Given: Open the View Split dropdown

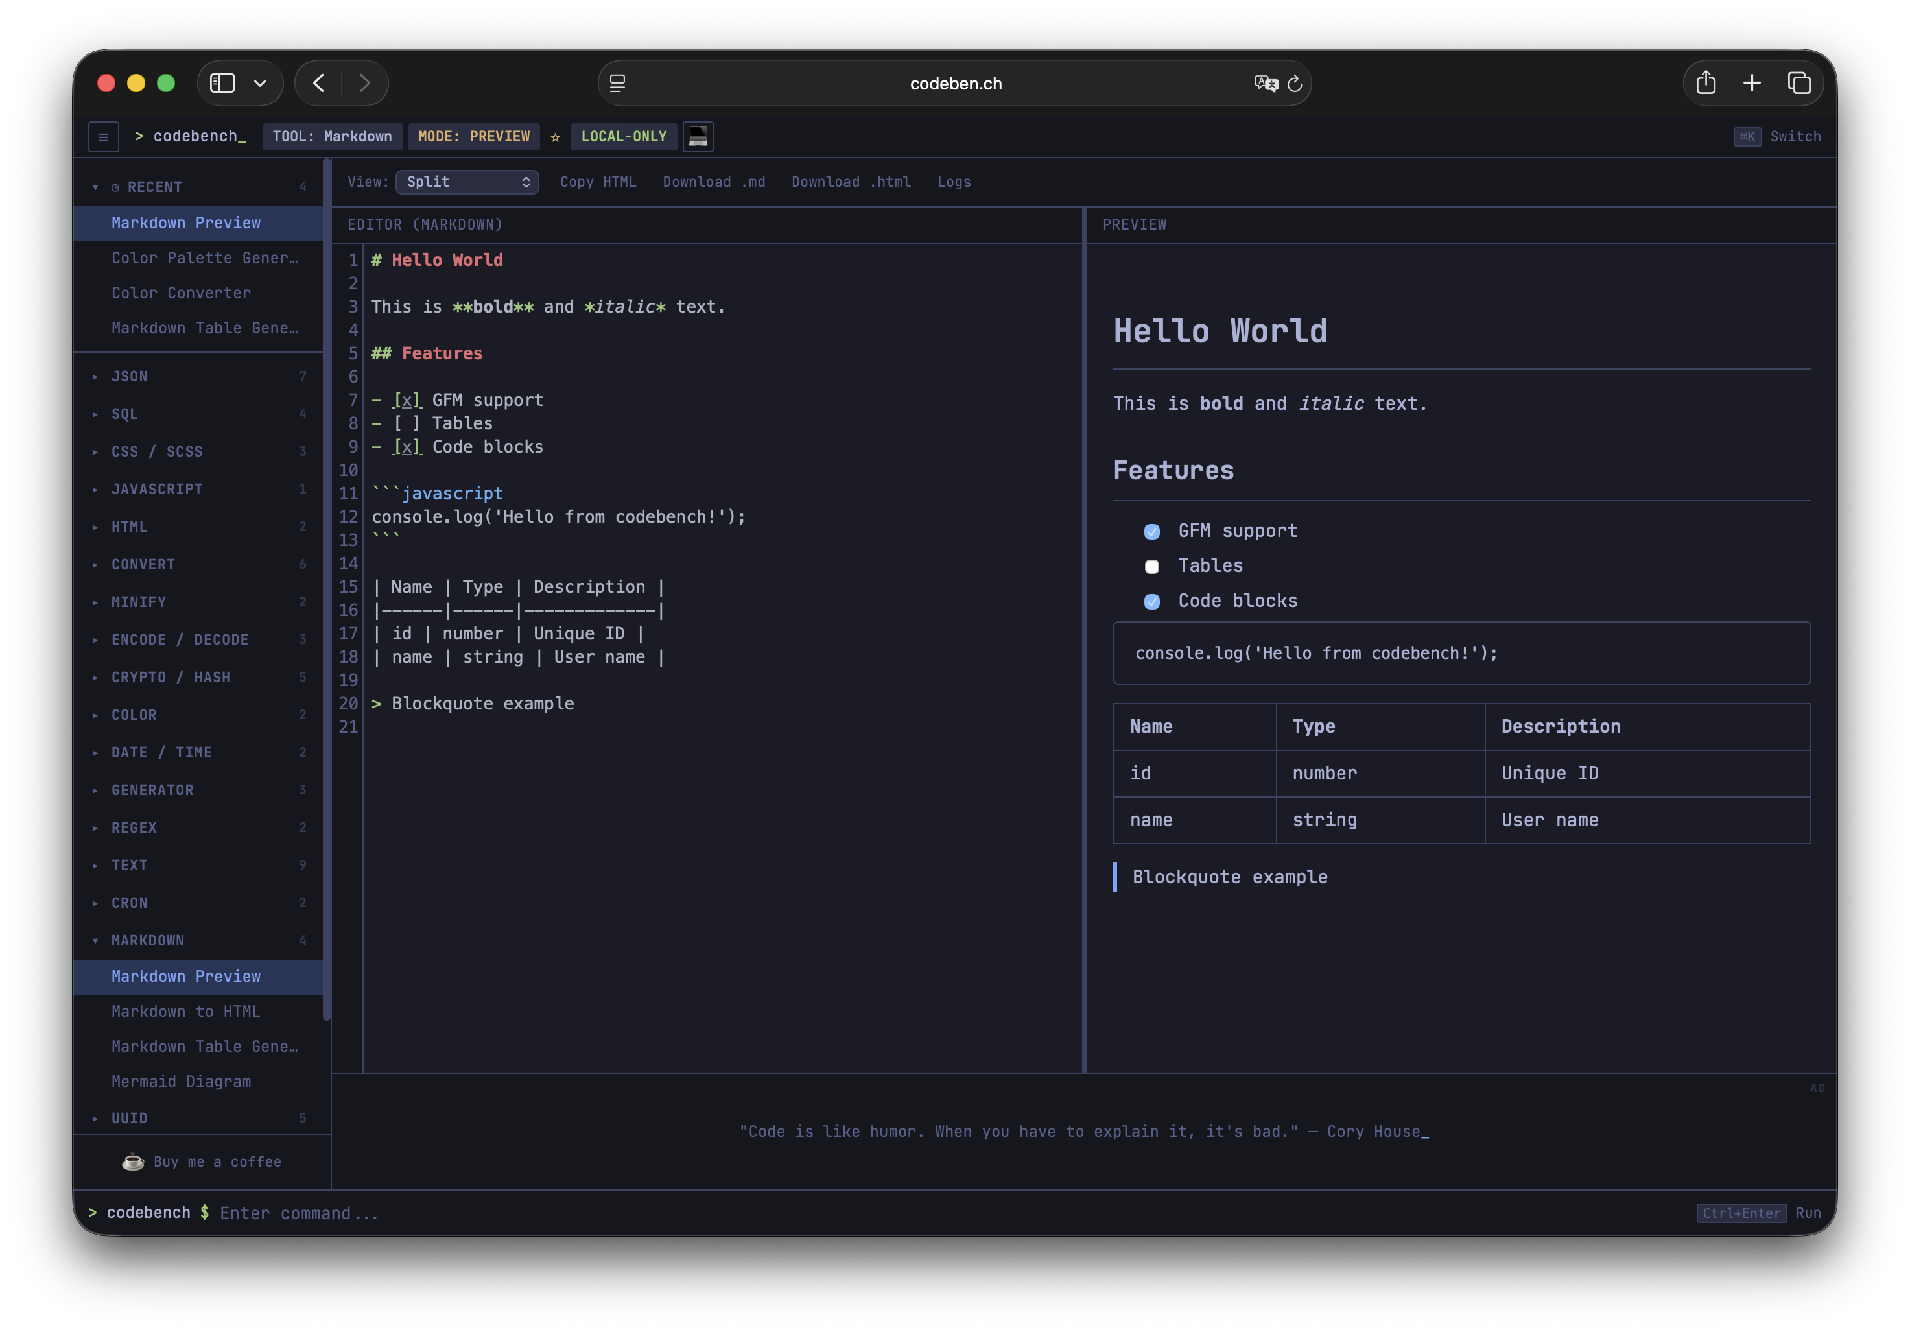Looking at the screenshot, I should (x=467, y=182).
